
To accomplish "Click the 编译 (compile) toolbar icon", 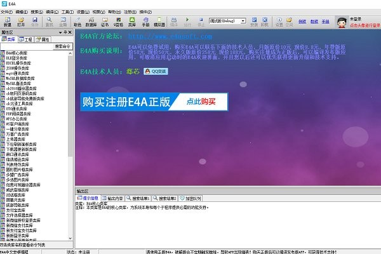I will click(x=174, y=22).
